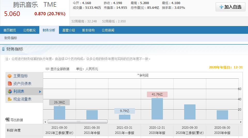
Task: Click the 2020-09-30 net profit bar
Action: click(x=190, y=112)
